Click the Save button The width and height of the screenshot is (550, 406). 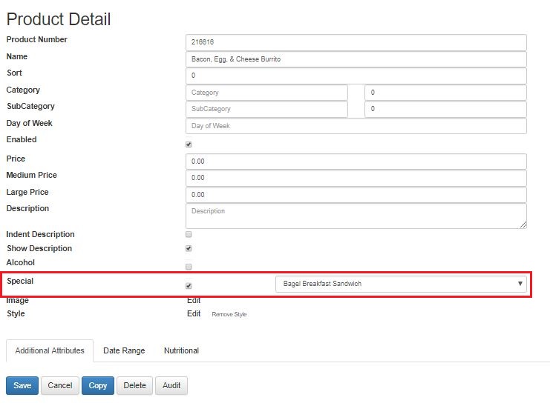tap(22, 386)
